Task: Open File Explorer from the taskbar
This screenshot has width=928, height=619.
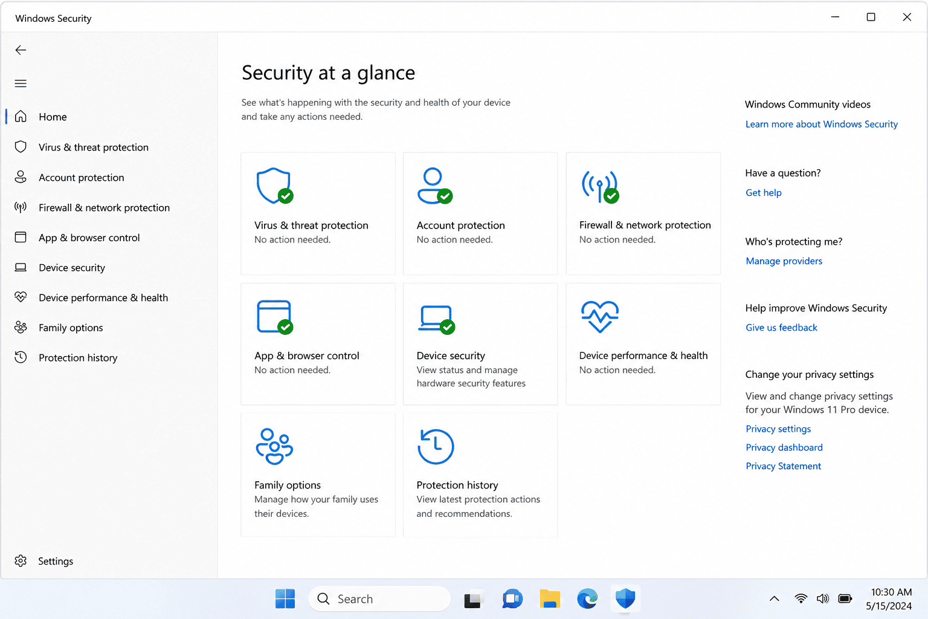Action: (x=550, y=599)
